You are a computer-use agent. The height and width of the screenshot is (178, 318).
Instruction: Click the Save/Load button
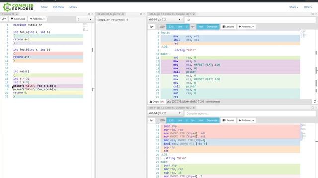pyautogui.click(x=18, y=19)
